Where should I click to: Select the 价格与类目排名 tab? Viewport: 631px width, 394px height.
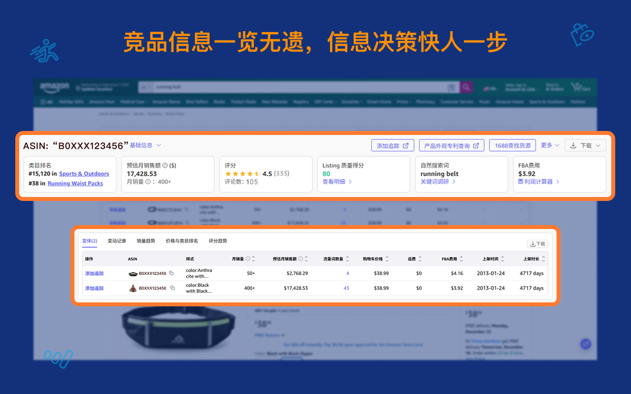click(182, 241)
